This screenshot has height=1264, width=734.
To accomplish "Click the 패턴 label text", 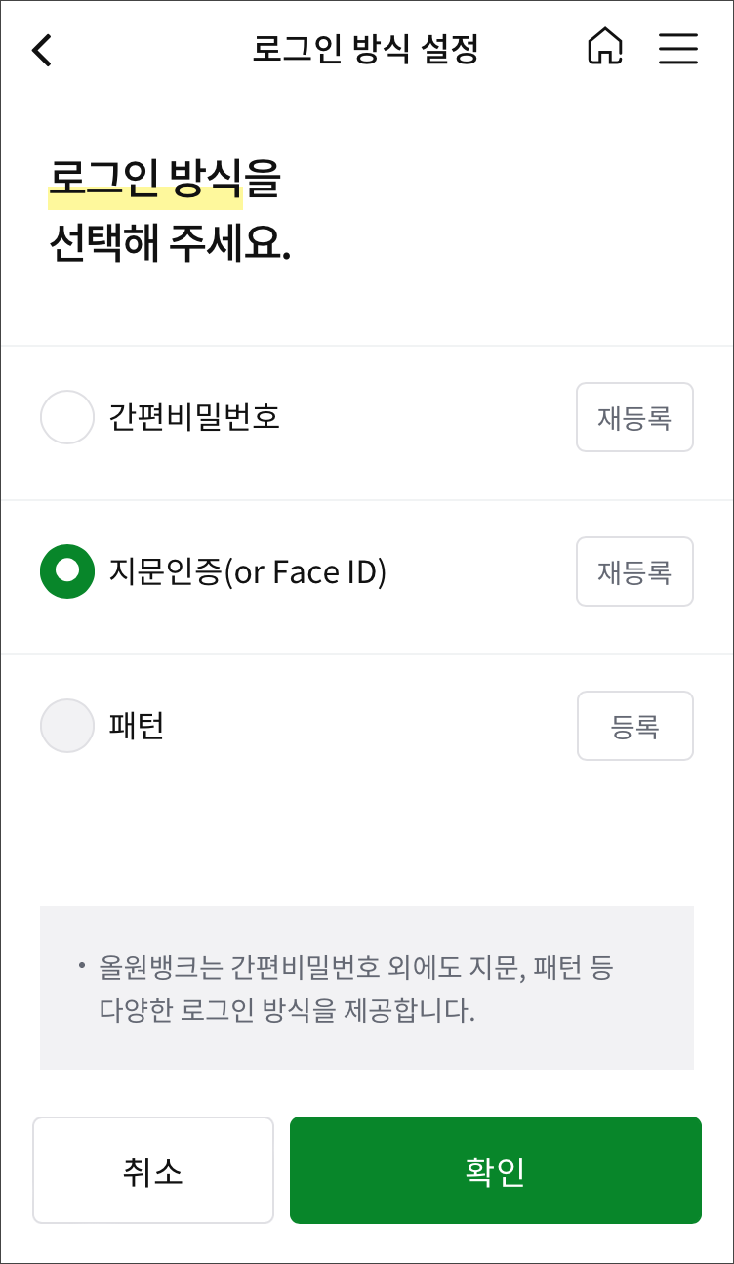I will pyautogui.click(x=136, y=726).
